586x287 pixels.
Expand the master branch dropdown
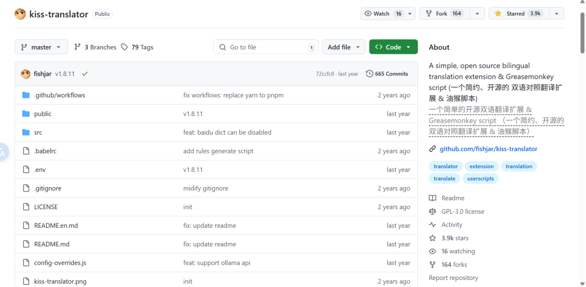pyautogui.click(x=41, y=47)
